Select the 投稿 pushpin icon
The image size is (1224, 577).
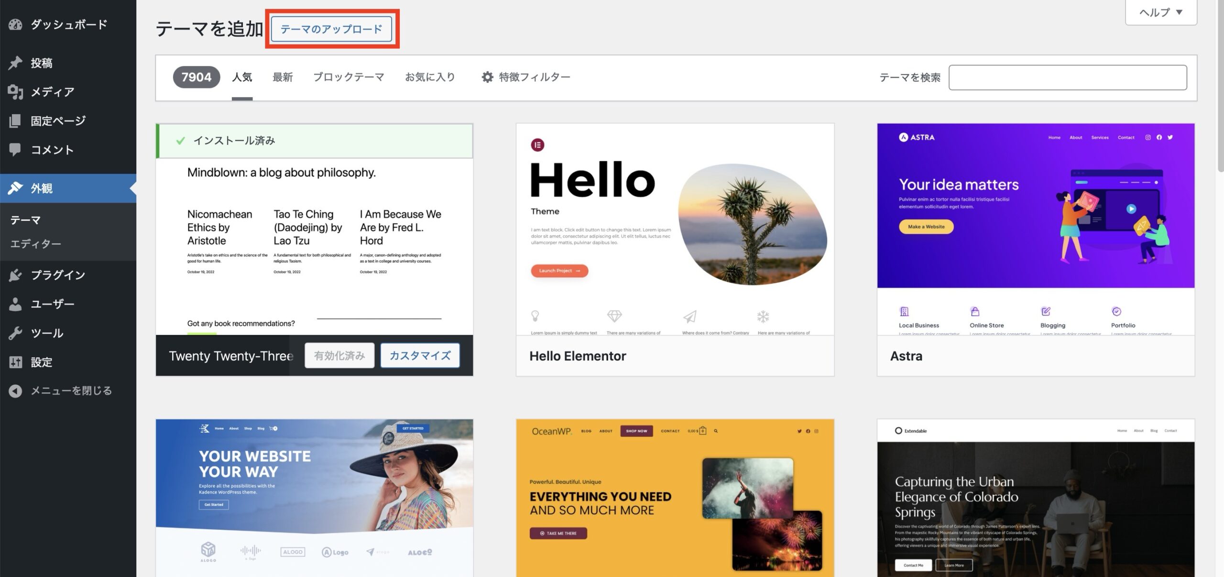click(x=16, y=62)
